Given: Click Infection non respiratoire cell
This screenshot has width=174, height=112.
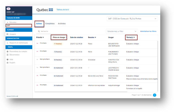Looking at the screenshot, I should coord(96,85).
